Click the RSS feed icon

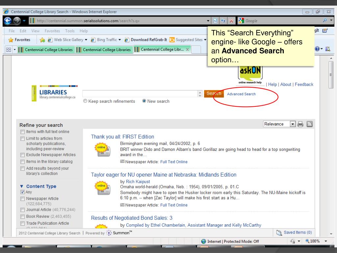309,124
